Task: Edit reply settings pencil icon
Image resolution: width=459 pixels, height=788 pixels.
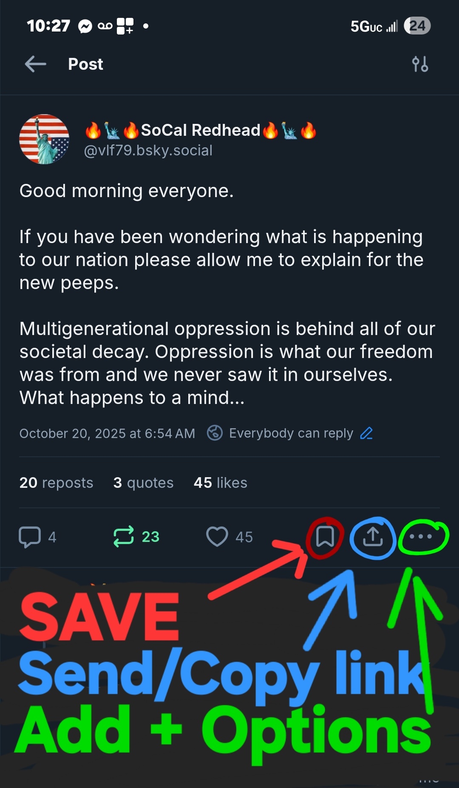Action: (x=366, y=433)
